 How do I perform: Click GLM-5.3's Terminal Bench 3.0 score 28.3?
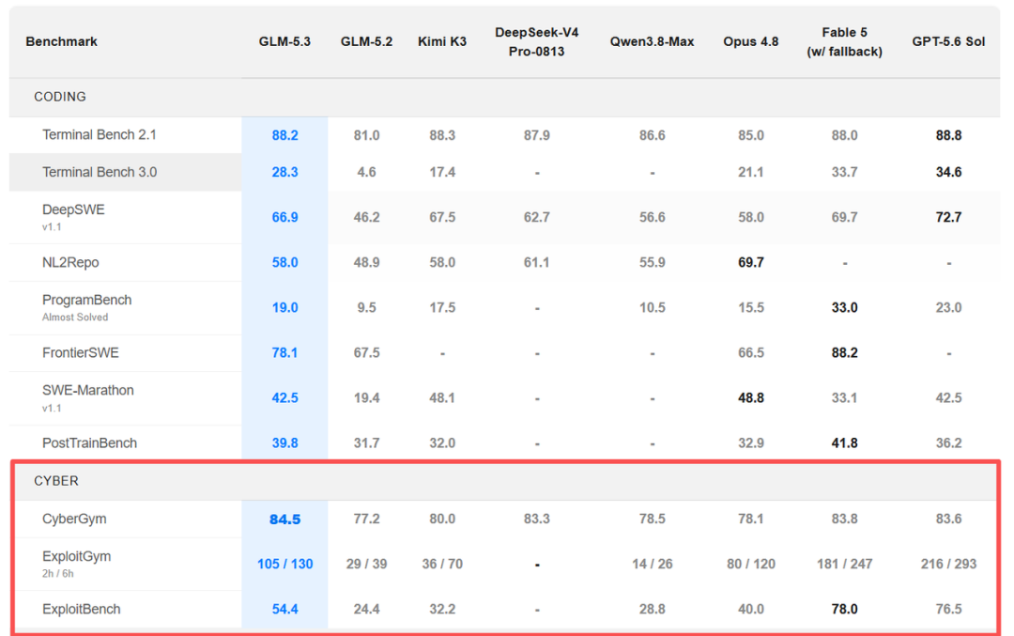tap(284, 172)
